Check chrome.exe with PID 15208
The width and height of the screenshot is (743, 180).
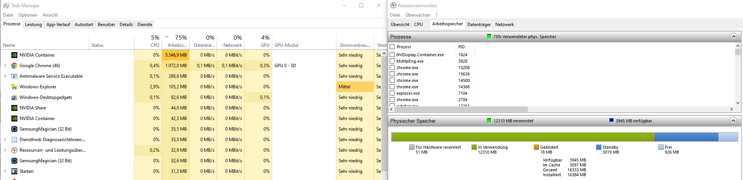click(x=392, y=68)
